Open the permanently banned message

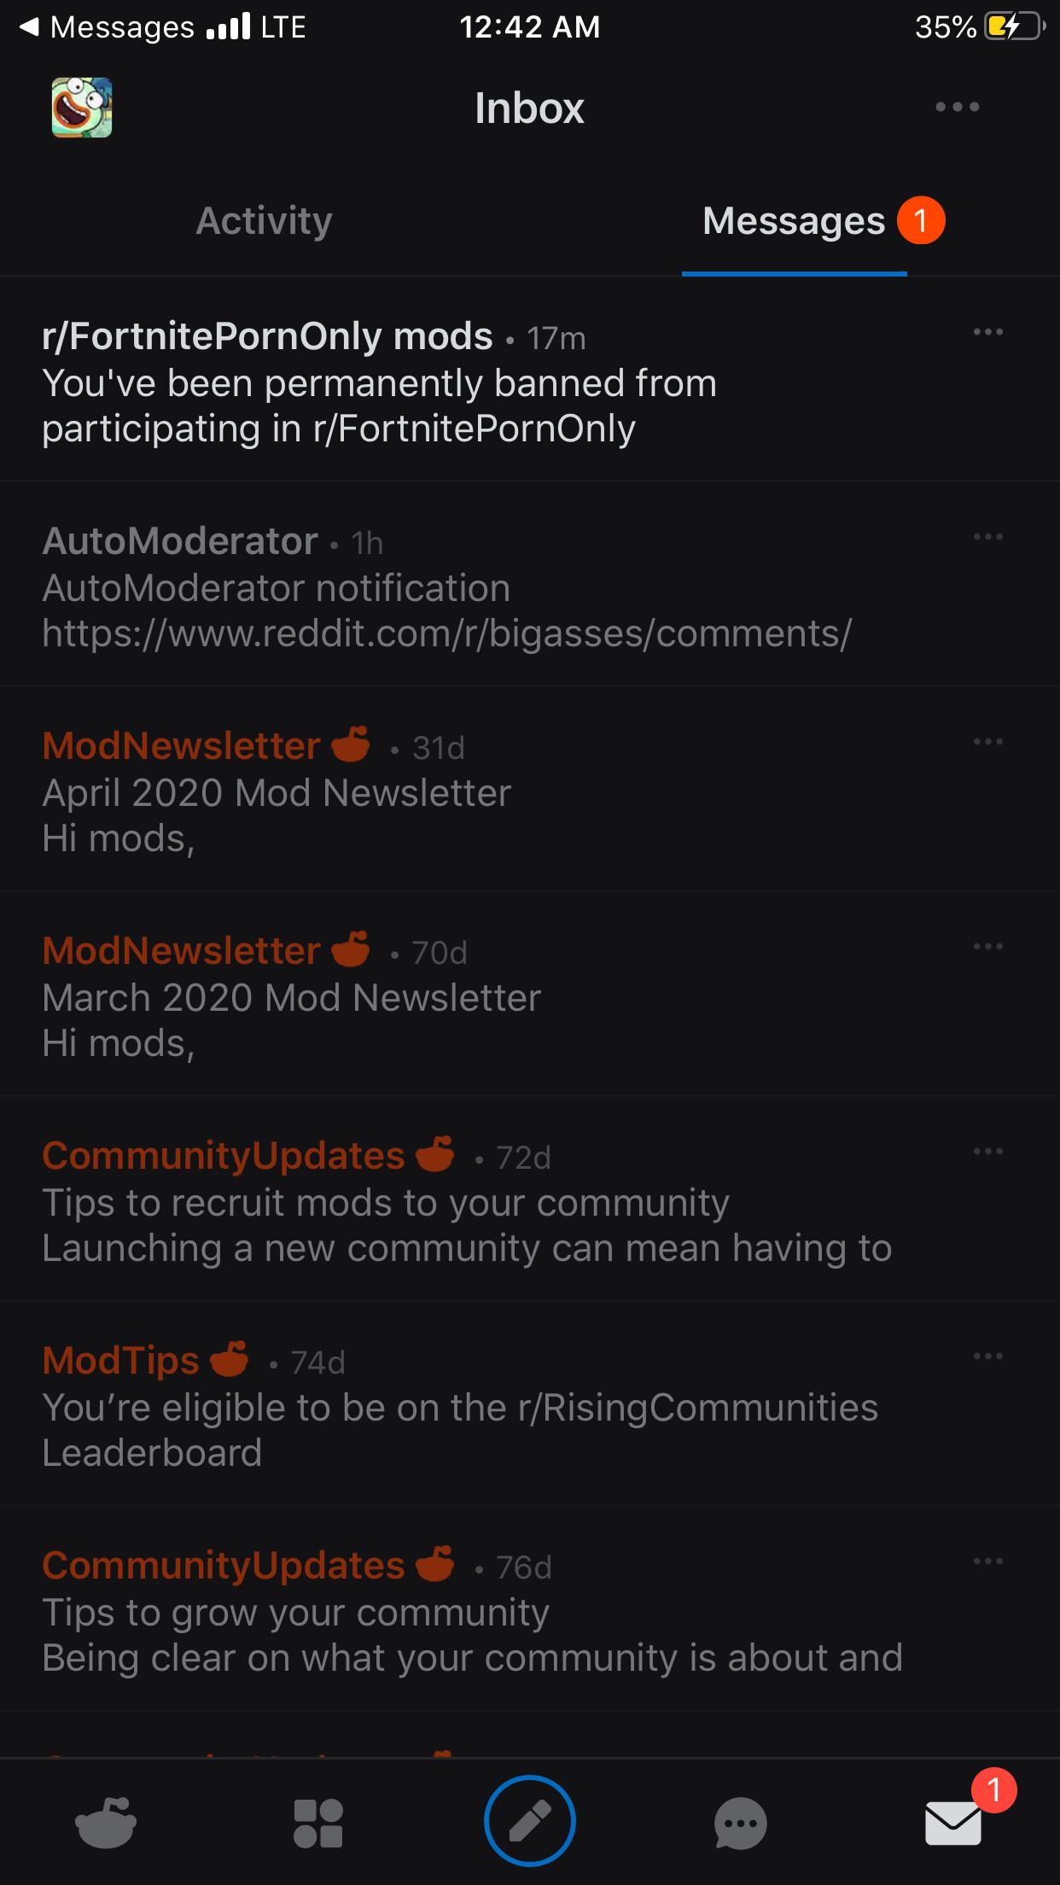pyautogui.click(x=380, y=406)
